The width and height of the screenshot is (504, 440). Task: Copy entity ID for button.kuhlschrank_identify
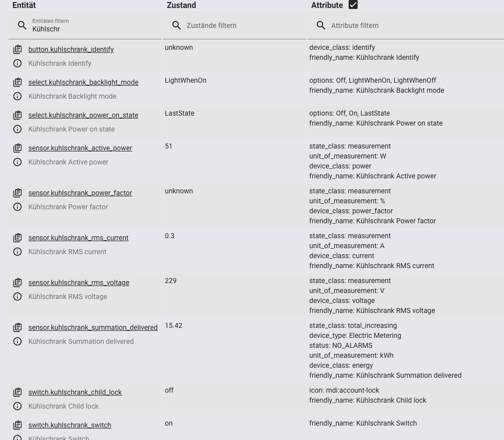coord(17,49)
